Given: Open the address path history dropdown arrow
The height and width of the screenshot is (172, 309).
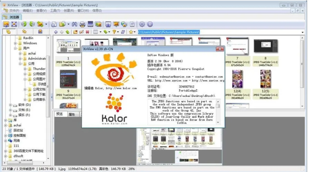Looking at the screenshot, I should 302,32.
